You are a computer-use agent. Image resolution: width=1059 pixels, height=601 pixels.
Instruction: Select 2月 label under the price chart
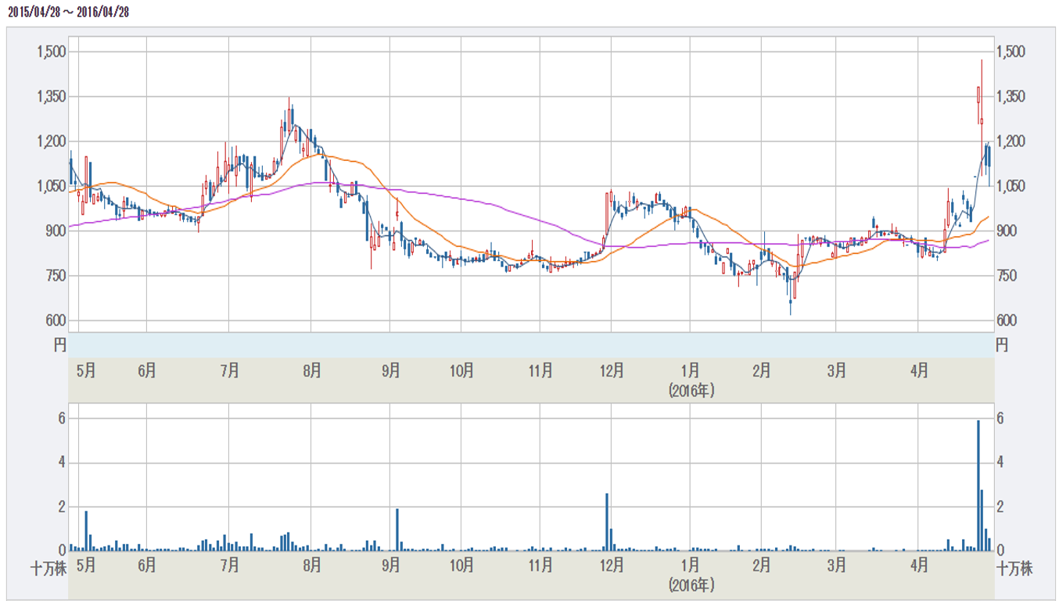tap(761, 370)
